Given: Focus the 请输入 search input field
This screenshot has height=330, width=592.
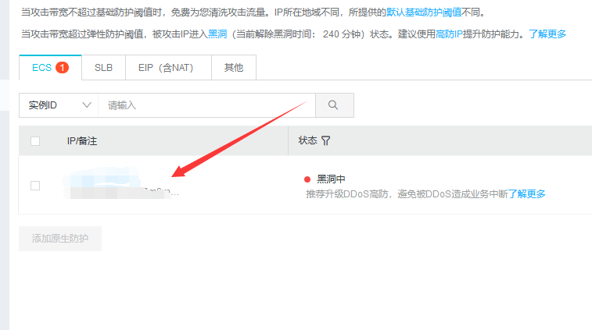Looking at the screenshot, I should [x=206, y=105].
